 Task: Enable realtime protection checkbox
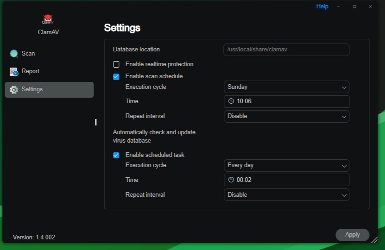tap(116, 64)
